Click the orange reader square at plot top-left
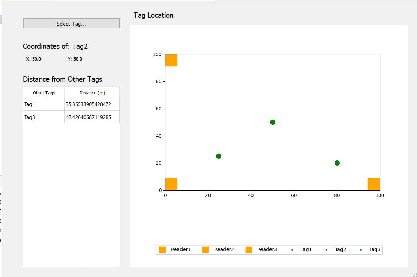Image resolution: width=417 pixels, height=277 pixels. coord(171,60)
